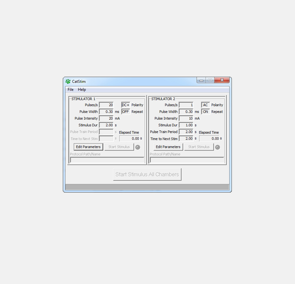Click Start Stimulus button in Stimulator 2
Image resolution: width=295 pixels, height=284 pixels.
click(199, 147)
